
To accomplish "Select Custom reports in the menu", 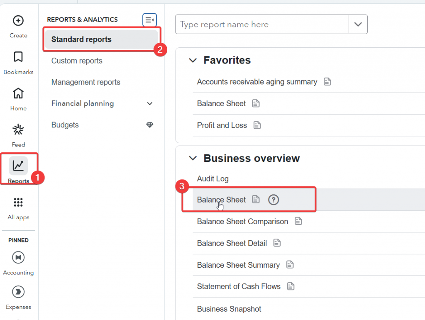I will (77, 61).
